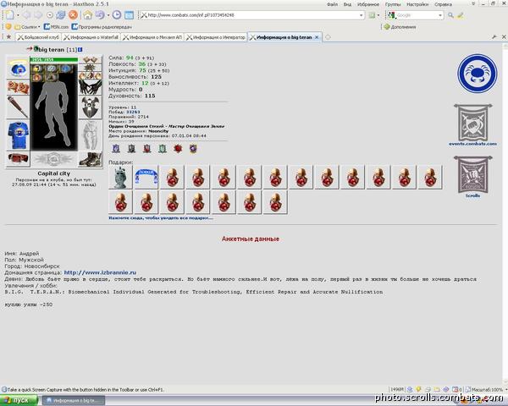Image resolution: width=508 pixels, height=406 pixels.
Task: Click the blue scarf gift
Action: (146, 177)
